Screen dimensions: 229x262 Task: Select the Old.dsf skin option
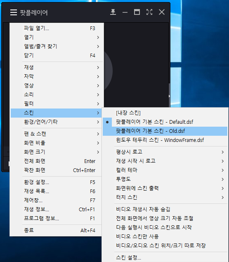pyautogui.click(x=165, y=131)
